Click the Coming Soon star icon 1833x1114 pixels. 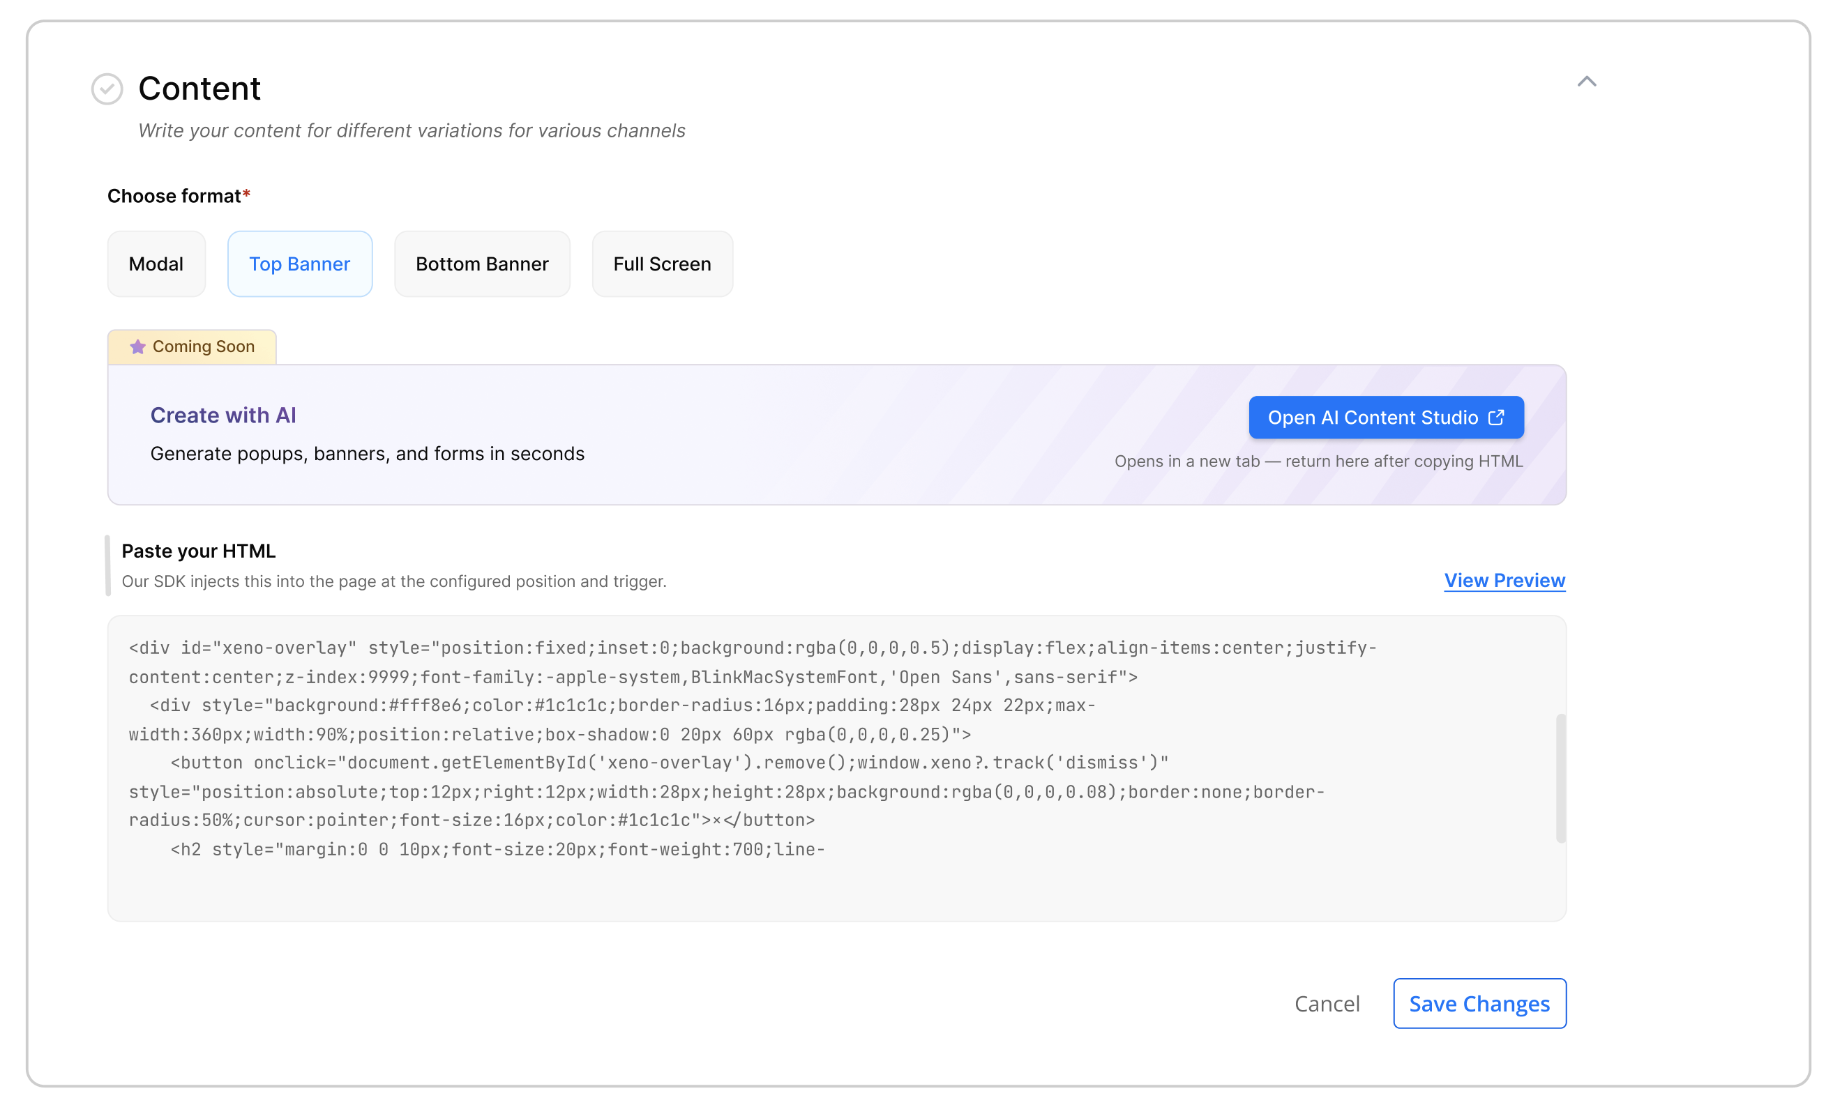click(x=137, y=346)
